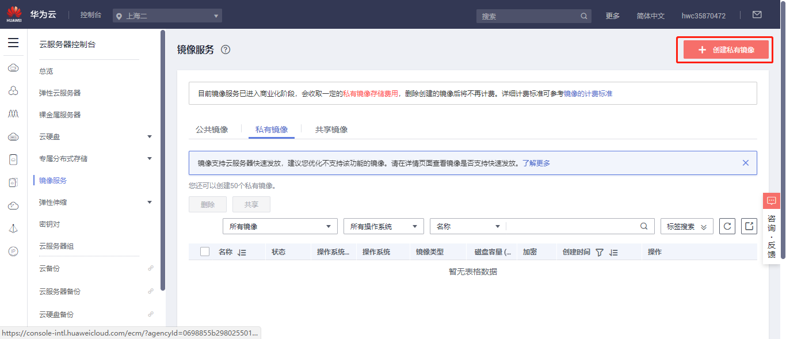Open 密钥对 in the sidebar

pyautogui.click(x=49, y=224)
